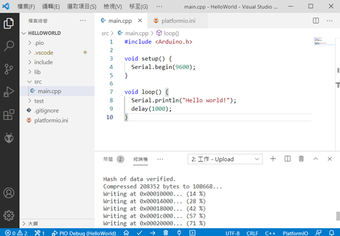The image size is (340, 236).
Task: Open the 移至(G) menu
Action: coord(139,7)
